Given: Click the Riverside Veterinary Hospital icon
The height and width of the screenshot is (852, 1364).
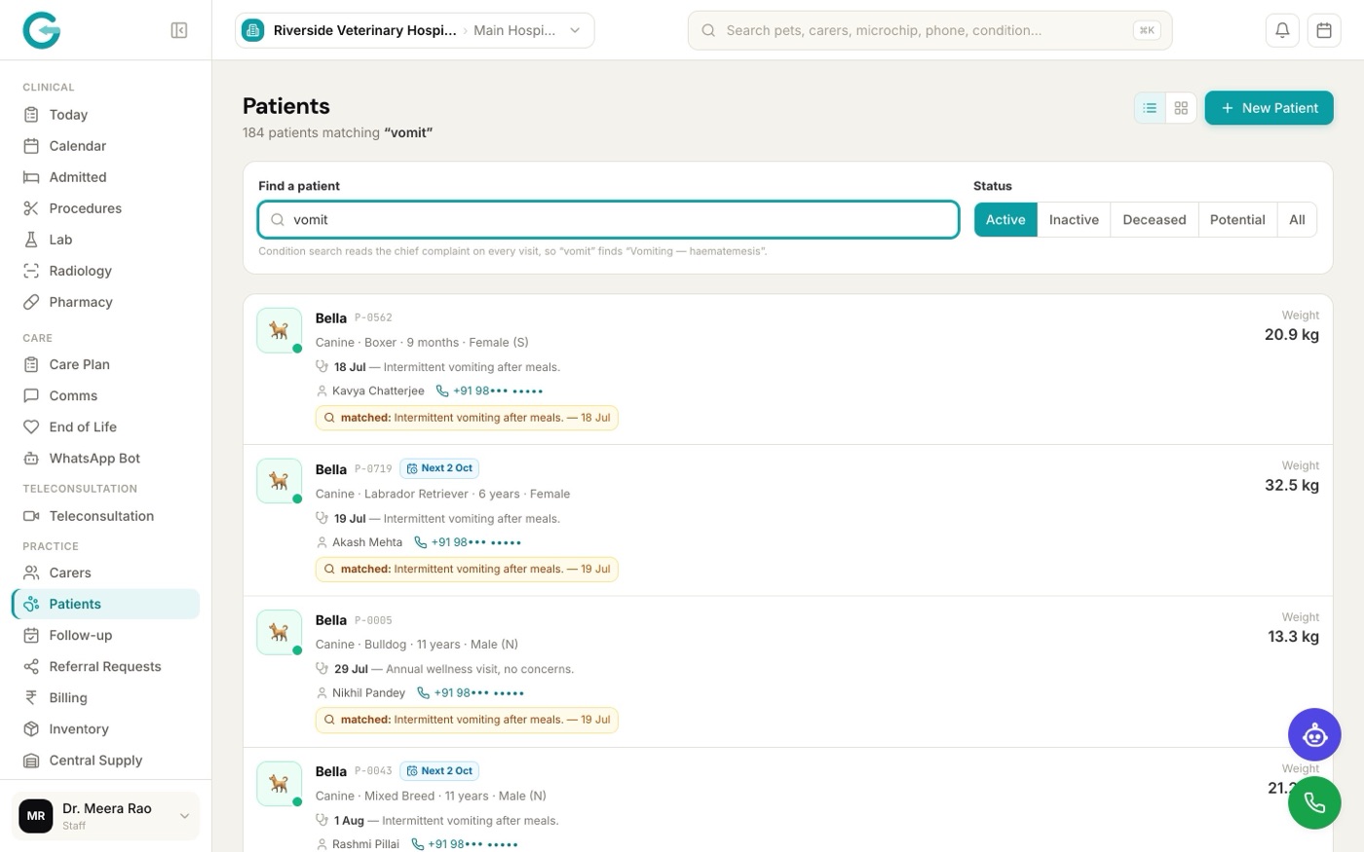Looking at the screenshot, I should pos(253,30).
